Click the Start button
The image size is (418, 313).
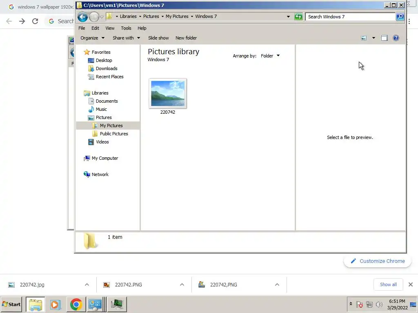[x=11, y=304]
